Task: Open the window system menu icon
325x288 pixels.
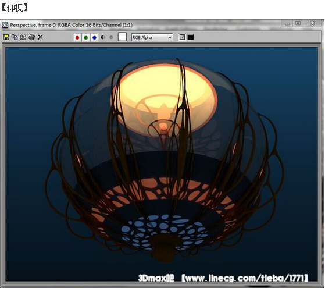Action: [x=5, y=25]
